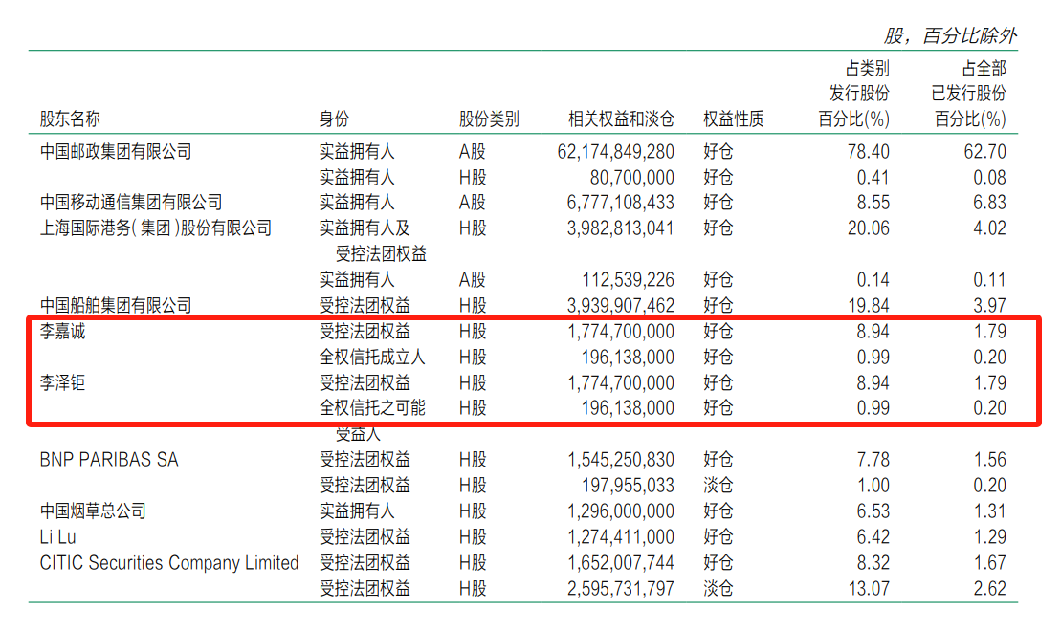This screenshot has height=630, width=1061.
Task: Click the percentage 13.07
Action: [869, 588]
